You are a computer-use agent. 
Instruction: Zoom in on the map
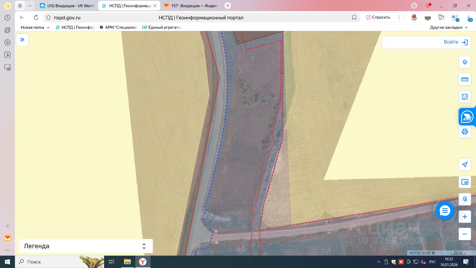point(465,217)
